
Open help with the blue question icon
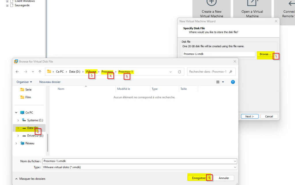pyautogui.click(x=233, y=82)
